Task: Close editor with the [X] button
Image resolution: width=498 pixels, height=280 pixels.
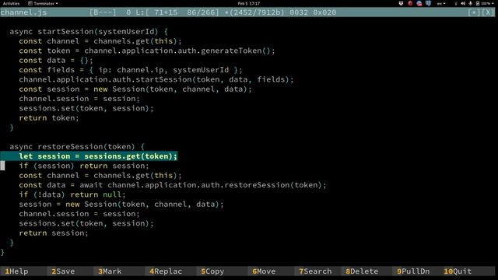Action: 488,12
